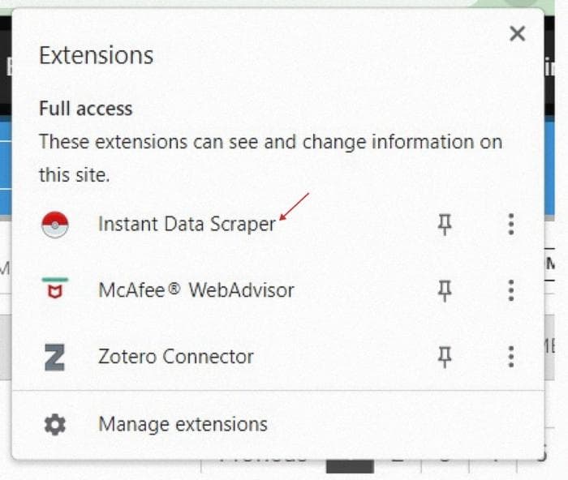Launch Instant Data Scraper from the list

187,224
